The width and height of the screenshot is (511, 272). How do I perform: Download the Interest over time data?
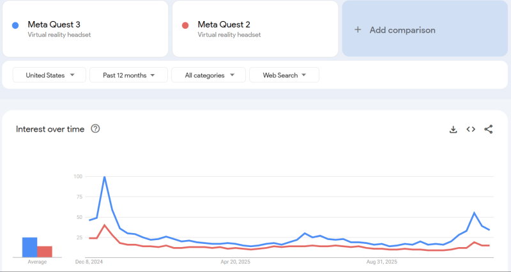[454, 129]
